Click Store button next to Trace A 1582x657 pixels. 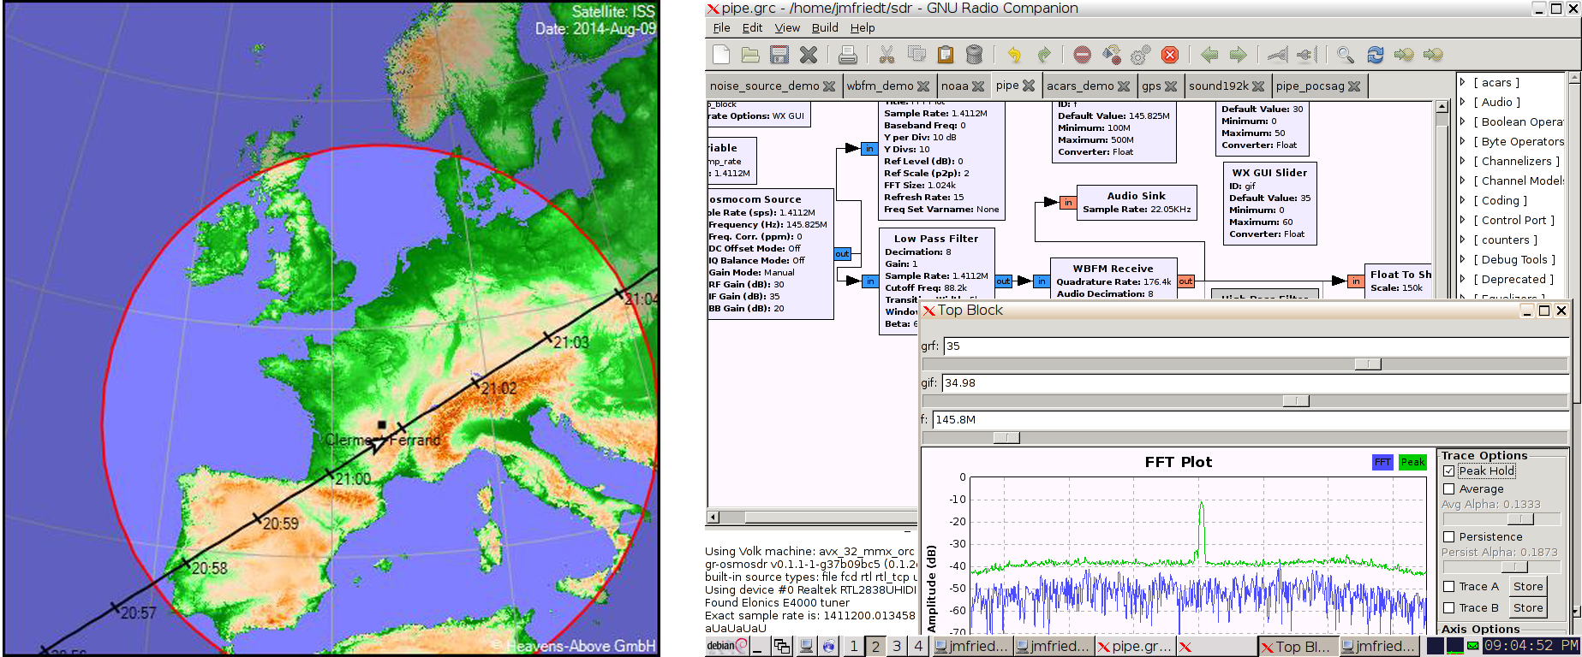(1527, 586)
